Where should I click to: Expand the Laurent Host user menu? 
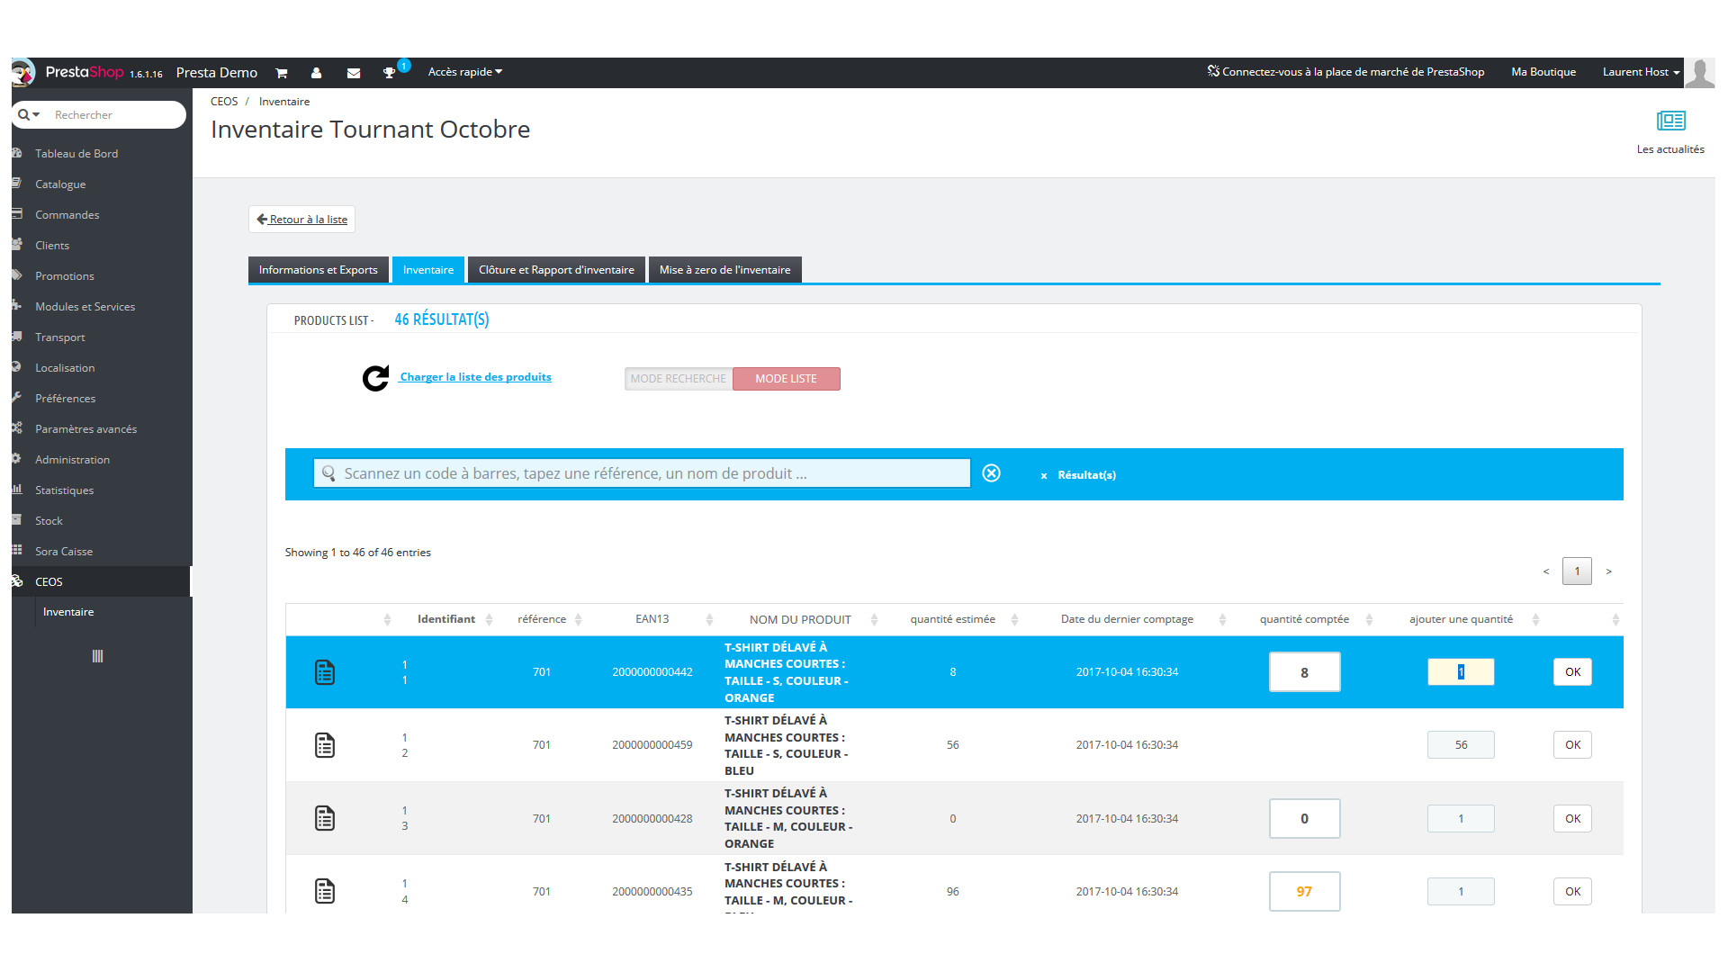(x=1640, y=72)
